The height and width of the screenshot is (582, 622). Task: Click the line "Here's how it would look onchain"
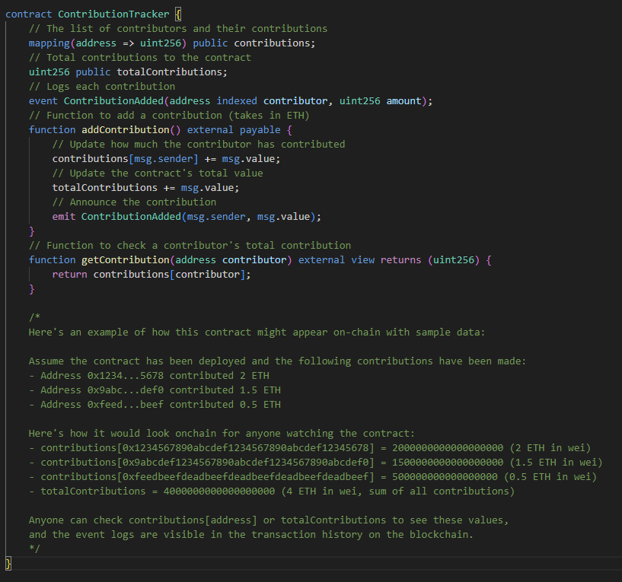click(222, 434)
